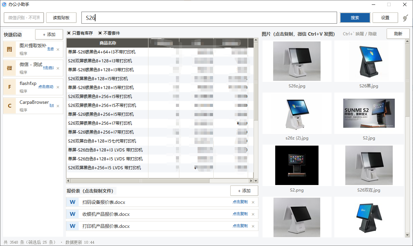This screenshot has width=413, height=246.
Task: Click the table's horizontal scrollbar right arrow
Action: coord(251,181)
